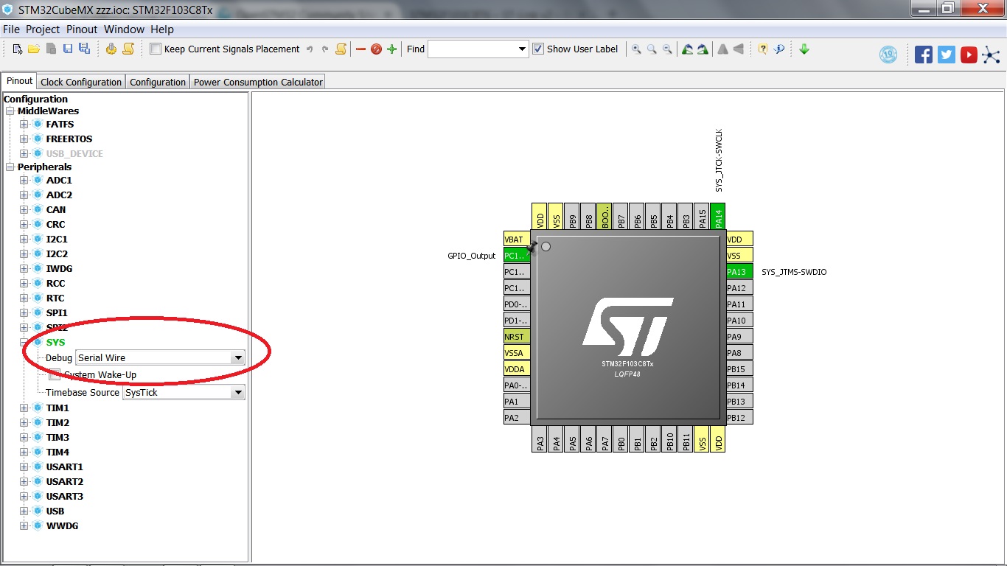Click the third zoom magnifier icon
Viewport: 1007px width, 566px height.
pyautogui.click(x=667, y=49)
